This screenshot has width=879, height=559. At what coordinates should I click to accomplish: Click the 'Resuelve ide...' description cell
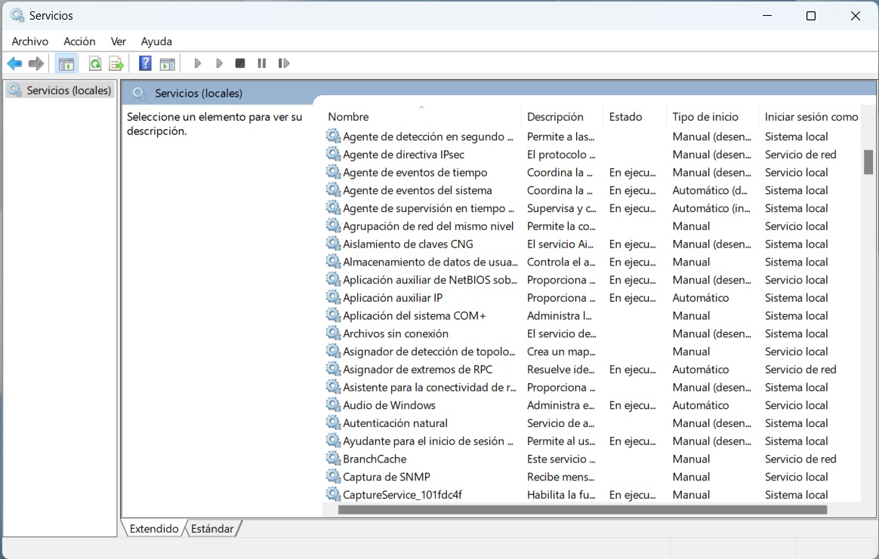click(x=560, y=370)
